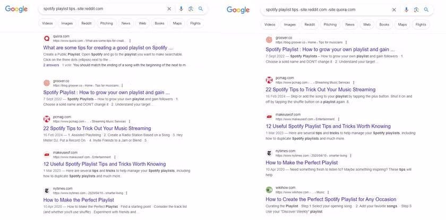Click the search magnifier in the right window

coord(426,10)
